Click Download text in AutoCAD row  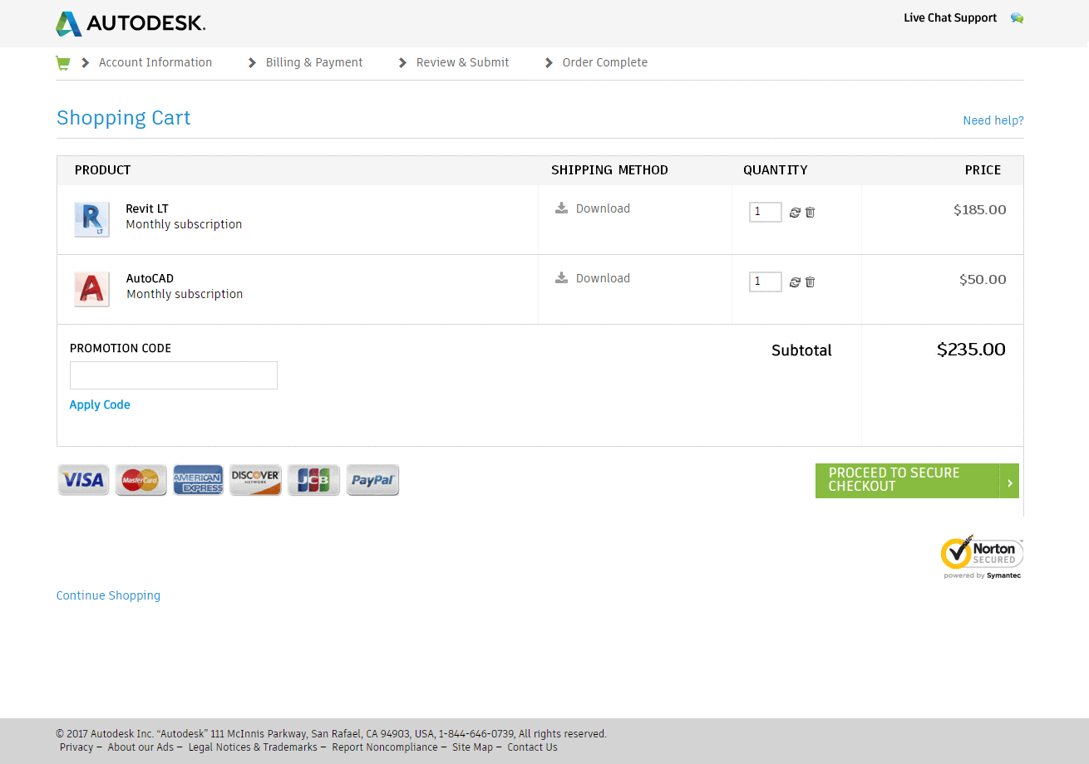[x=603, y=278]
